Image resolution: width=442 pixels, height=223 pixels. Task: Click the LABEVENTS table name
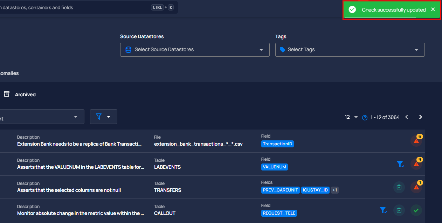[167, 167]
